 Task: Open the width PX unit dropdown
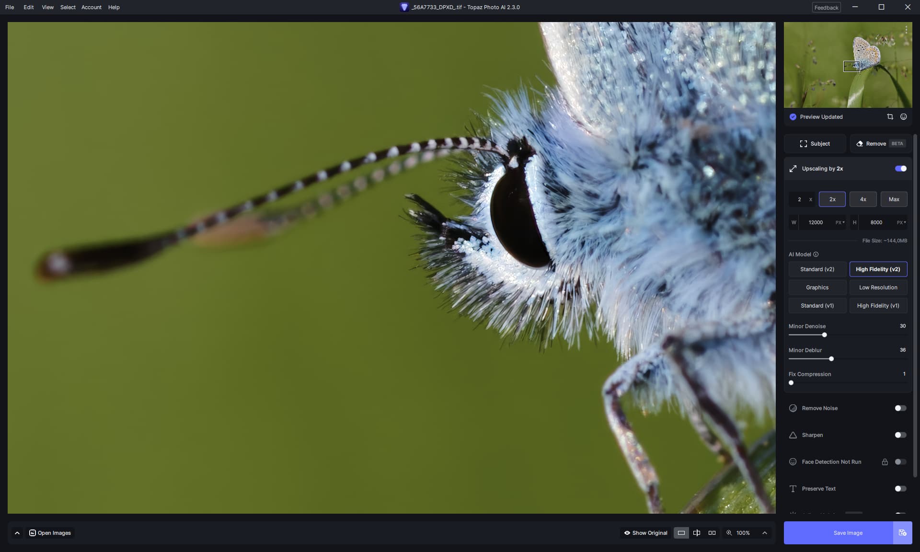[x=840, y=222]
